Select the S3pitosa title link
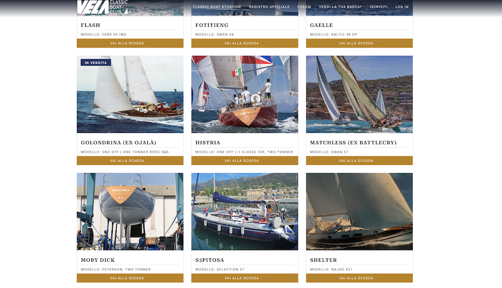 [210, 260]
